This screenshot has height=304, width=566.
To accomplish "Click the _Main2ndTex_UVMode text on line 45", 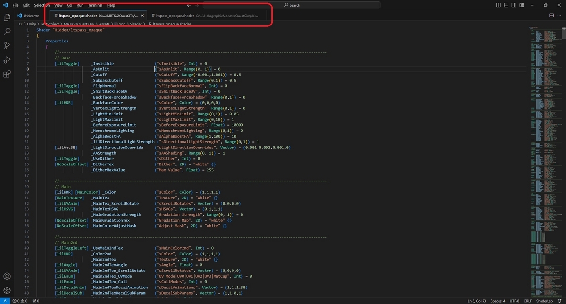I will (x=112, y=276).
